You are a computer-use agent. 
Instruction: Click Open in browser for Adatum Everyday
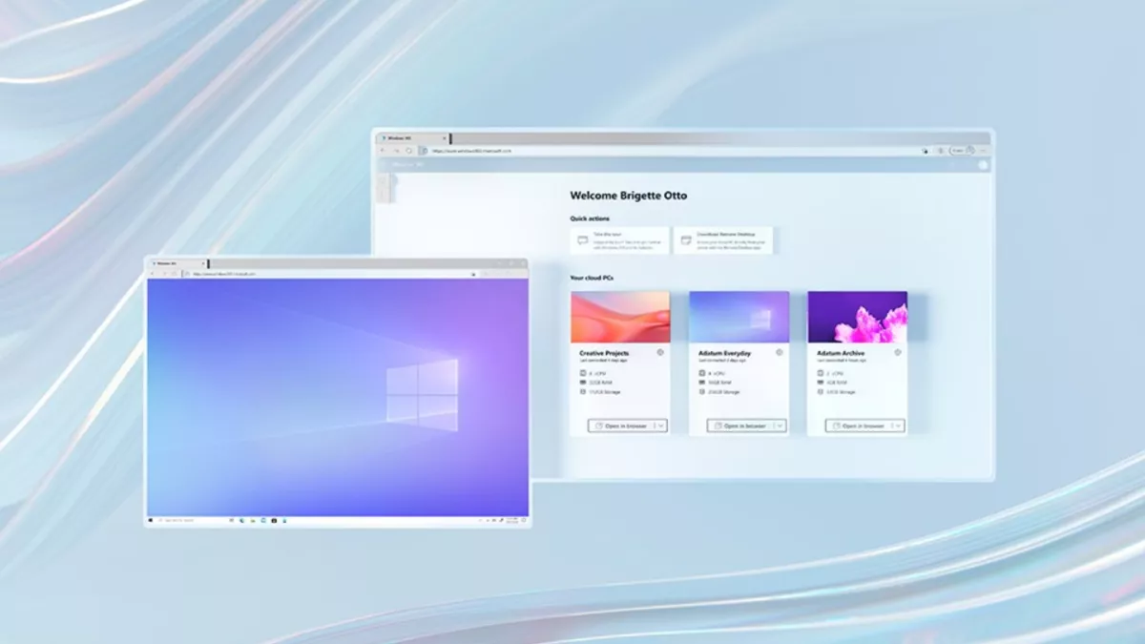coord(738,426)
